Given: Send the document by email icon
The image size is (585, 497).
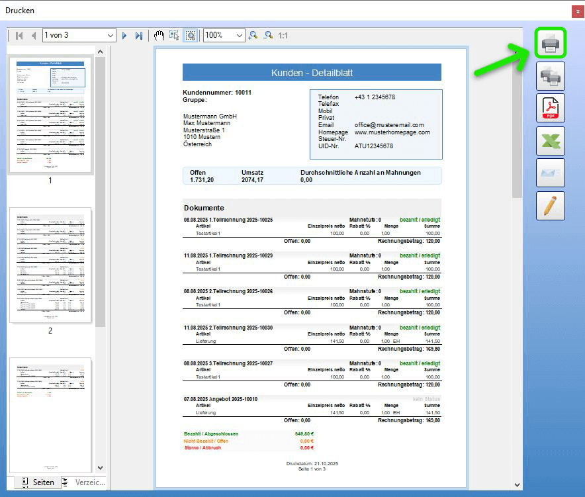Looking at the screenshot, I should click(550, 173).
